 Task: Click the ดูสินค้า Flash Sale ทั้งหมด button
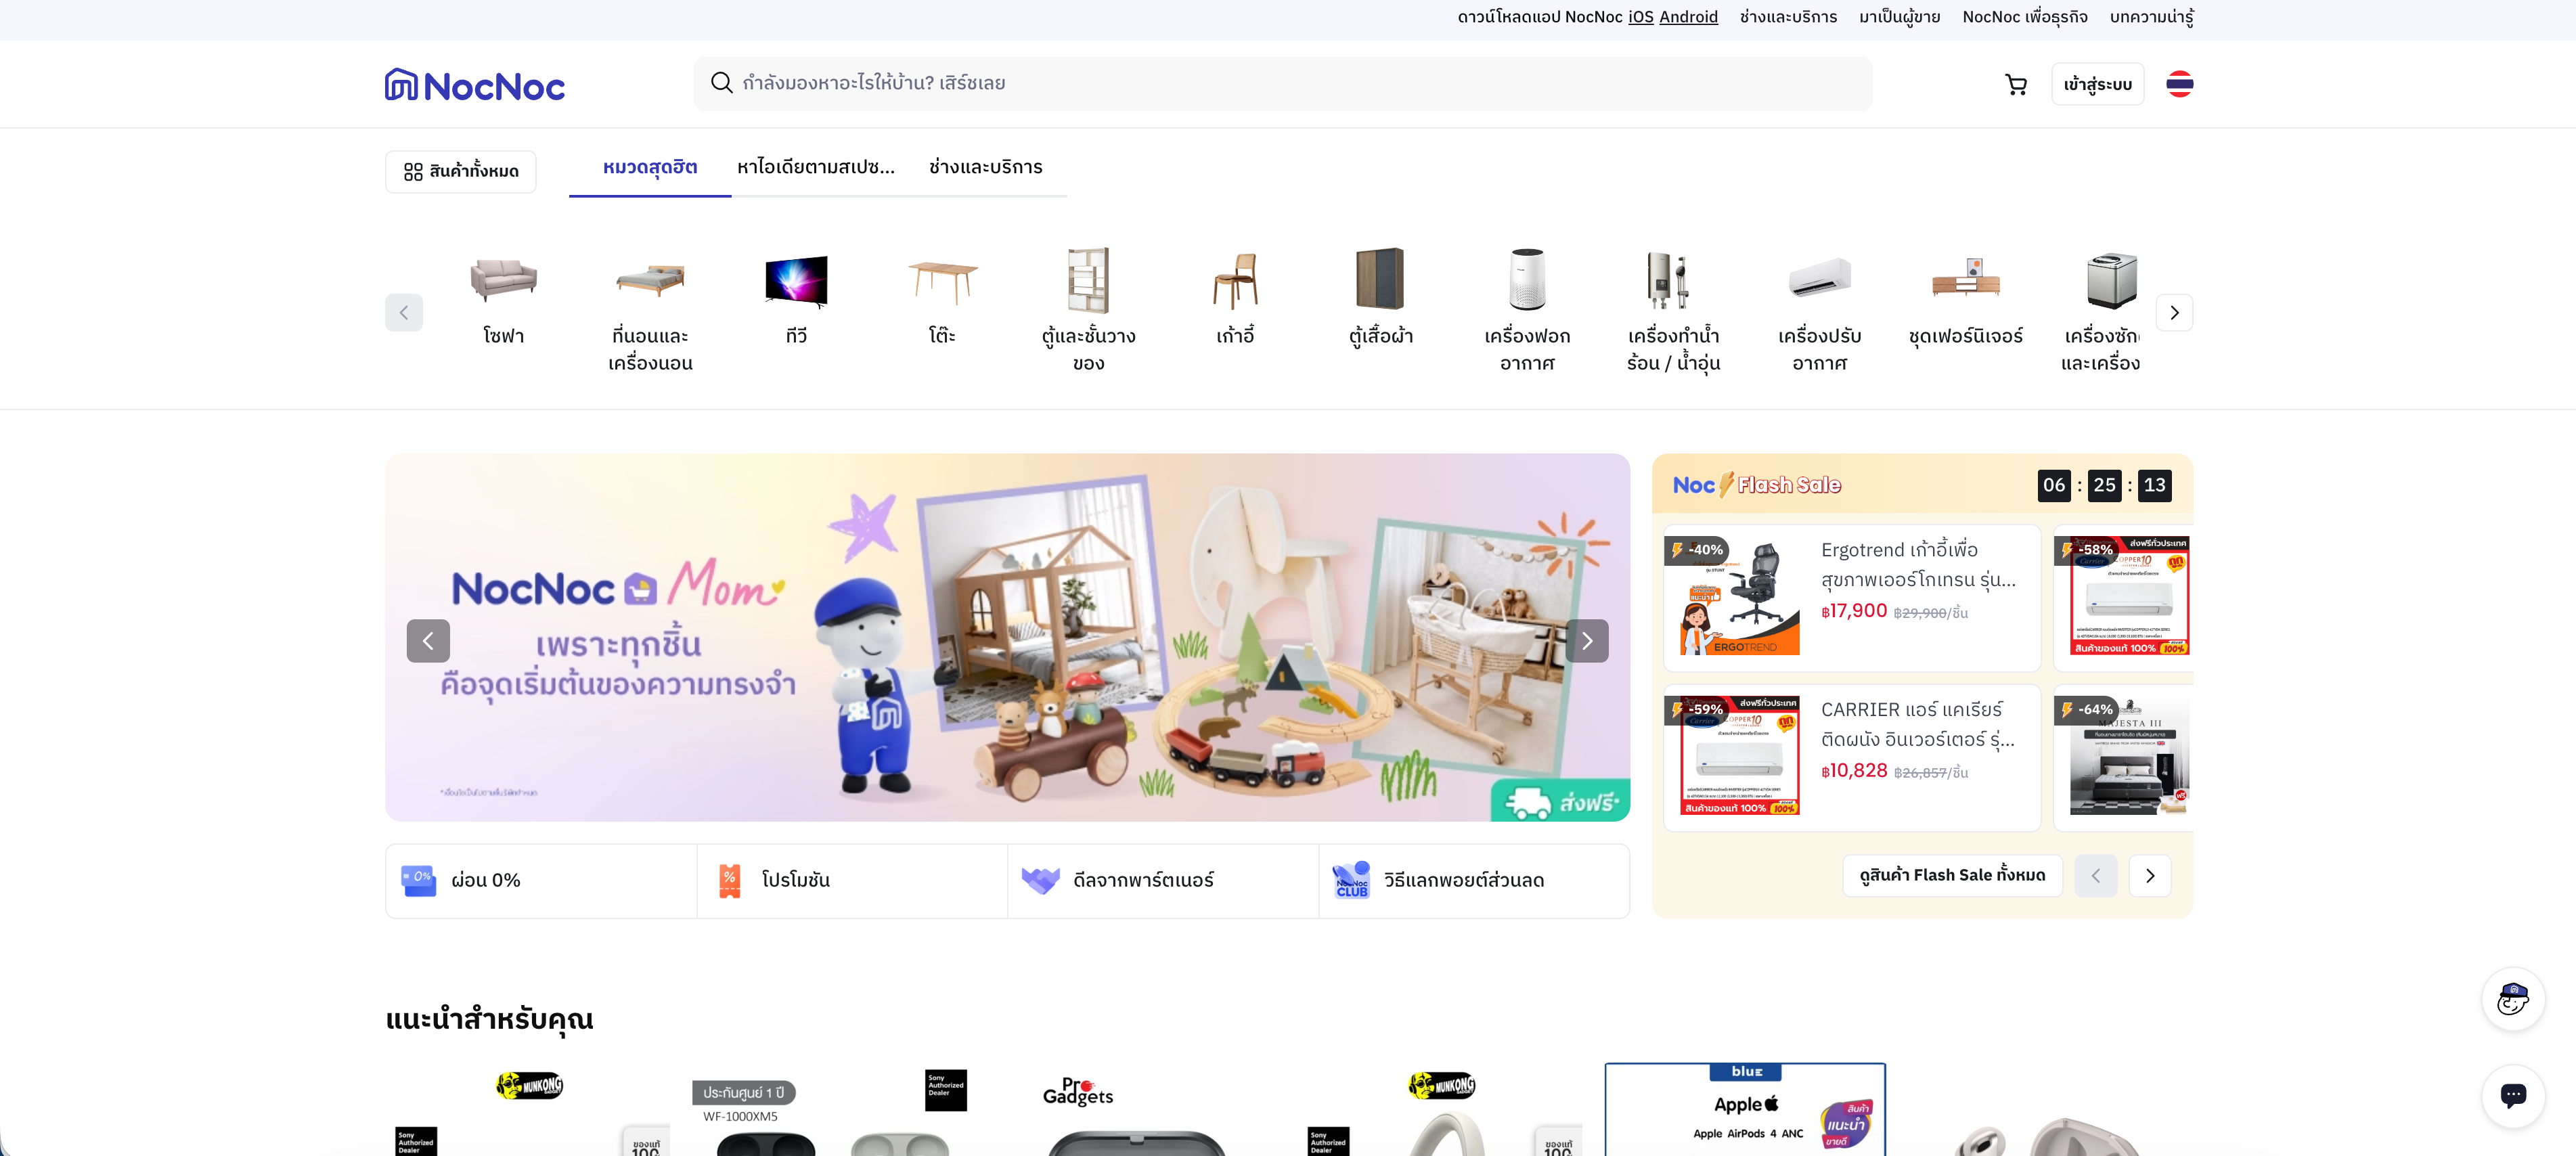(1952, 876)
